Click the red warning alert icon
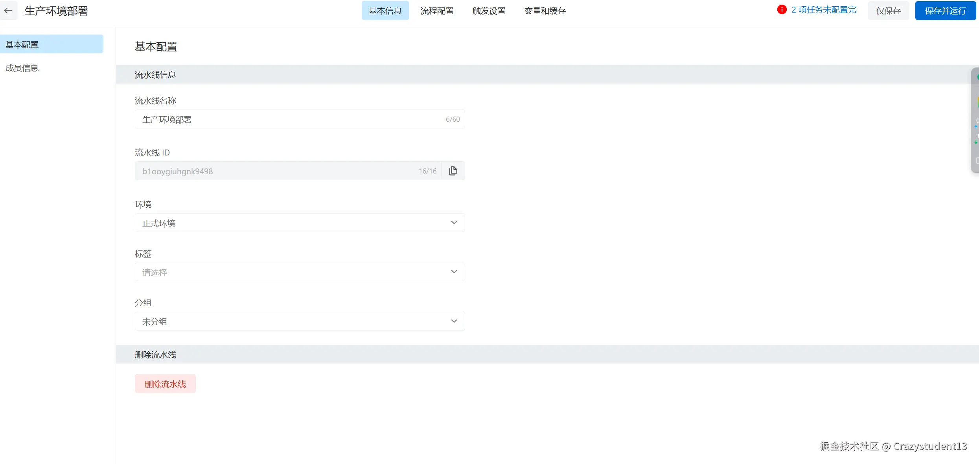The height and width of the screenshot is (464, 979). click(x=782, y=10)
